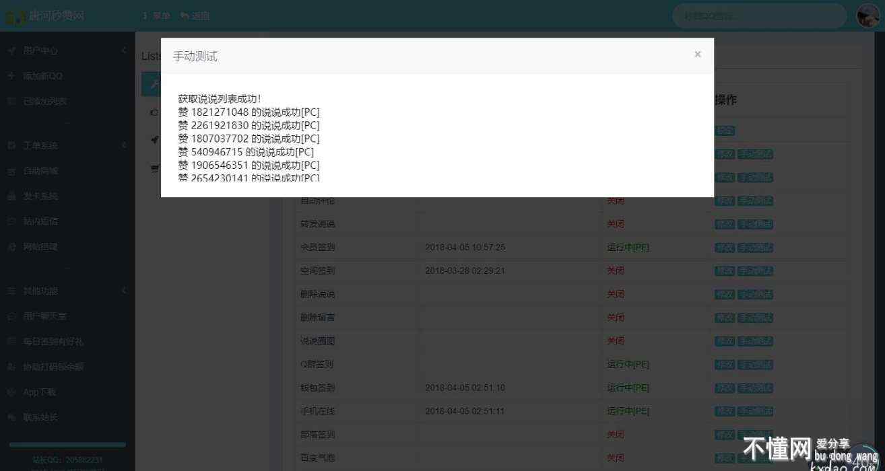Click the 菜单 toggle in the top bar
The height and width of the screenshot is (471, 885).
click(x=156, y=15)
